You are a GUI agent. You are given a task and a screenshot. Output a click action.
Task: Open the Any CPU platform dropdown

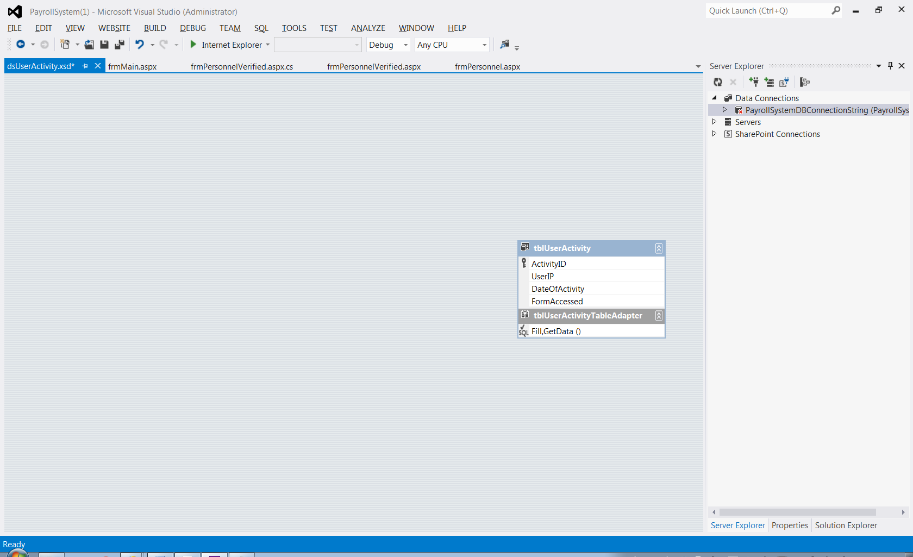[x=484, y=45]
